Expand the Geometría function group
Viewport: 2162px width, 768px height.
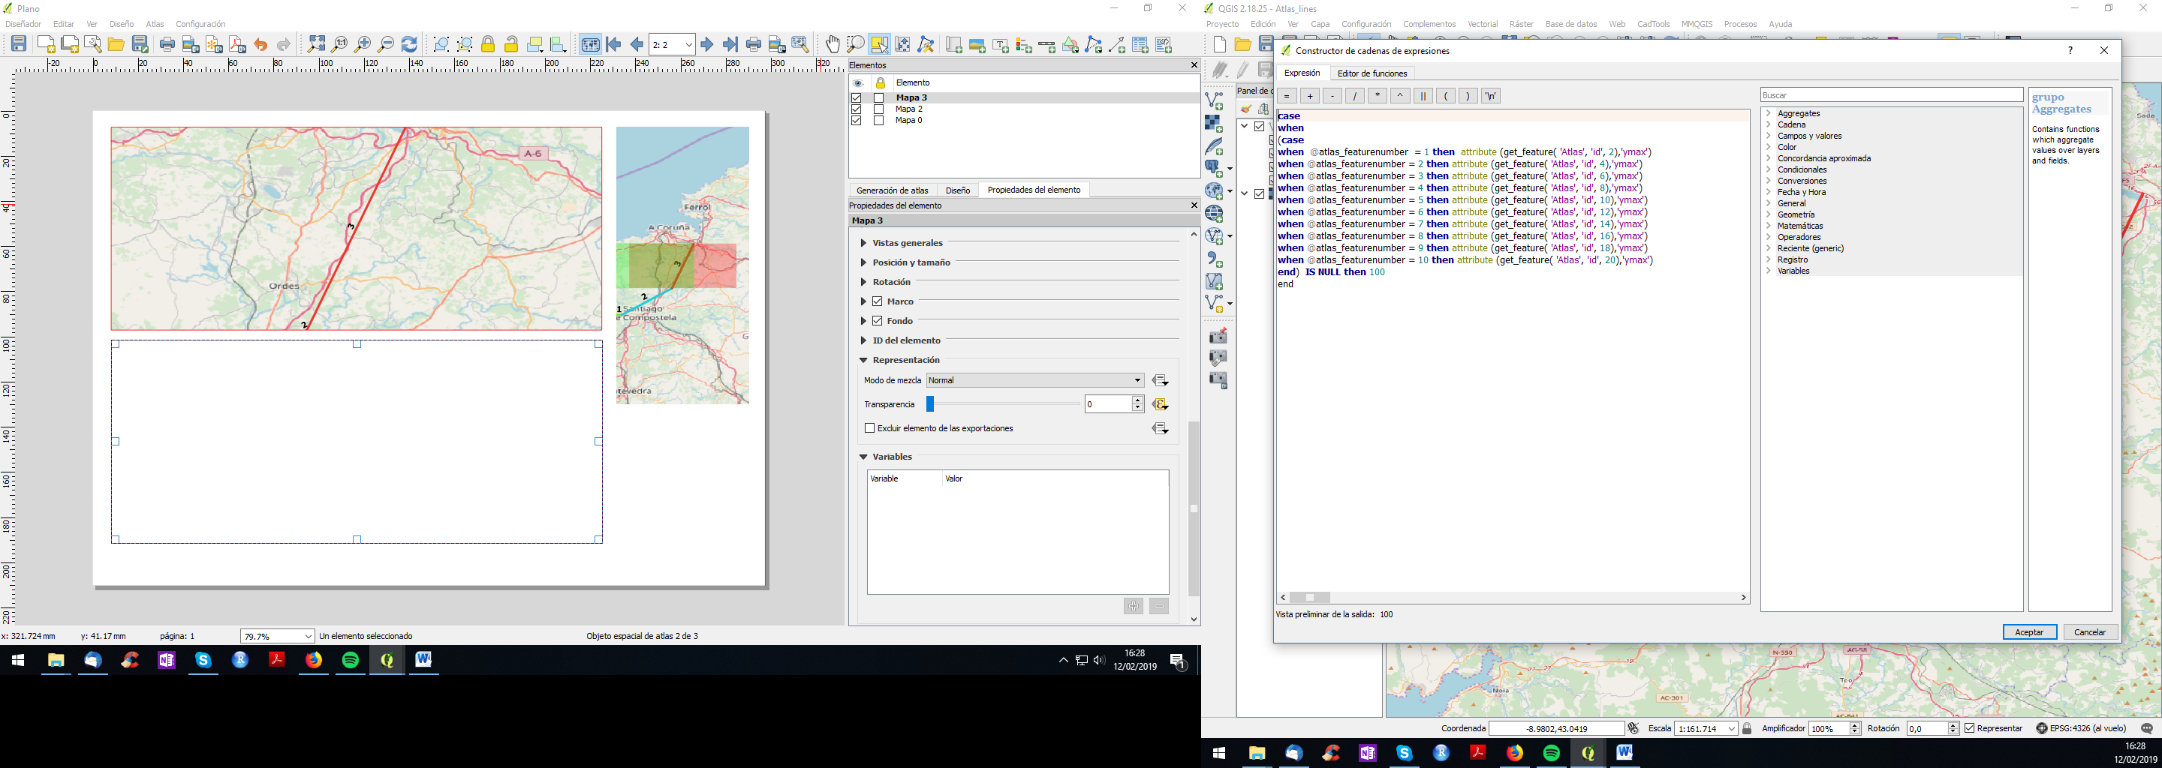pyautogui.click(x=1769, y=214)
